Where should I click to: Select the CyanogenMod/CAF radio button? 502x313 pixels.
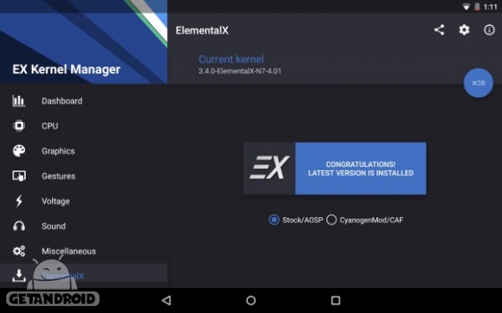pyautogui.click(x=331, y=220)
